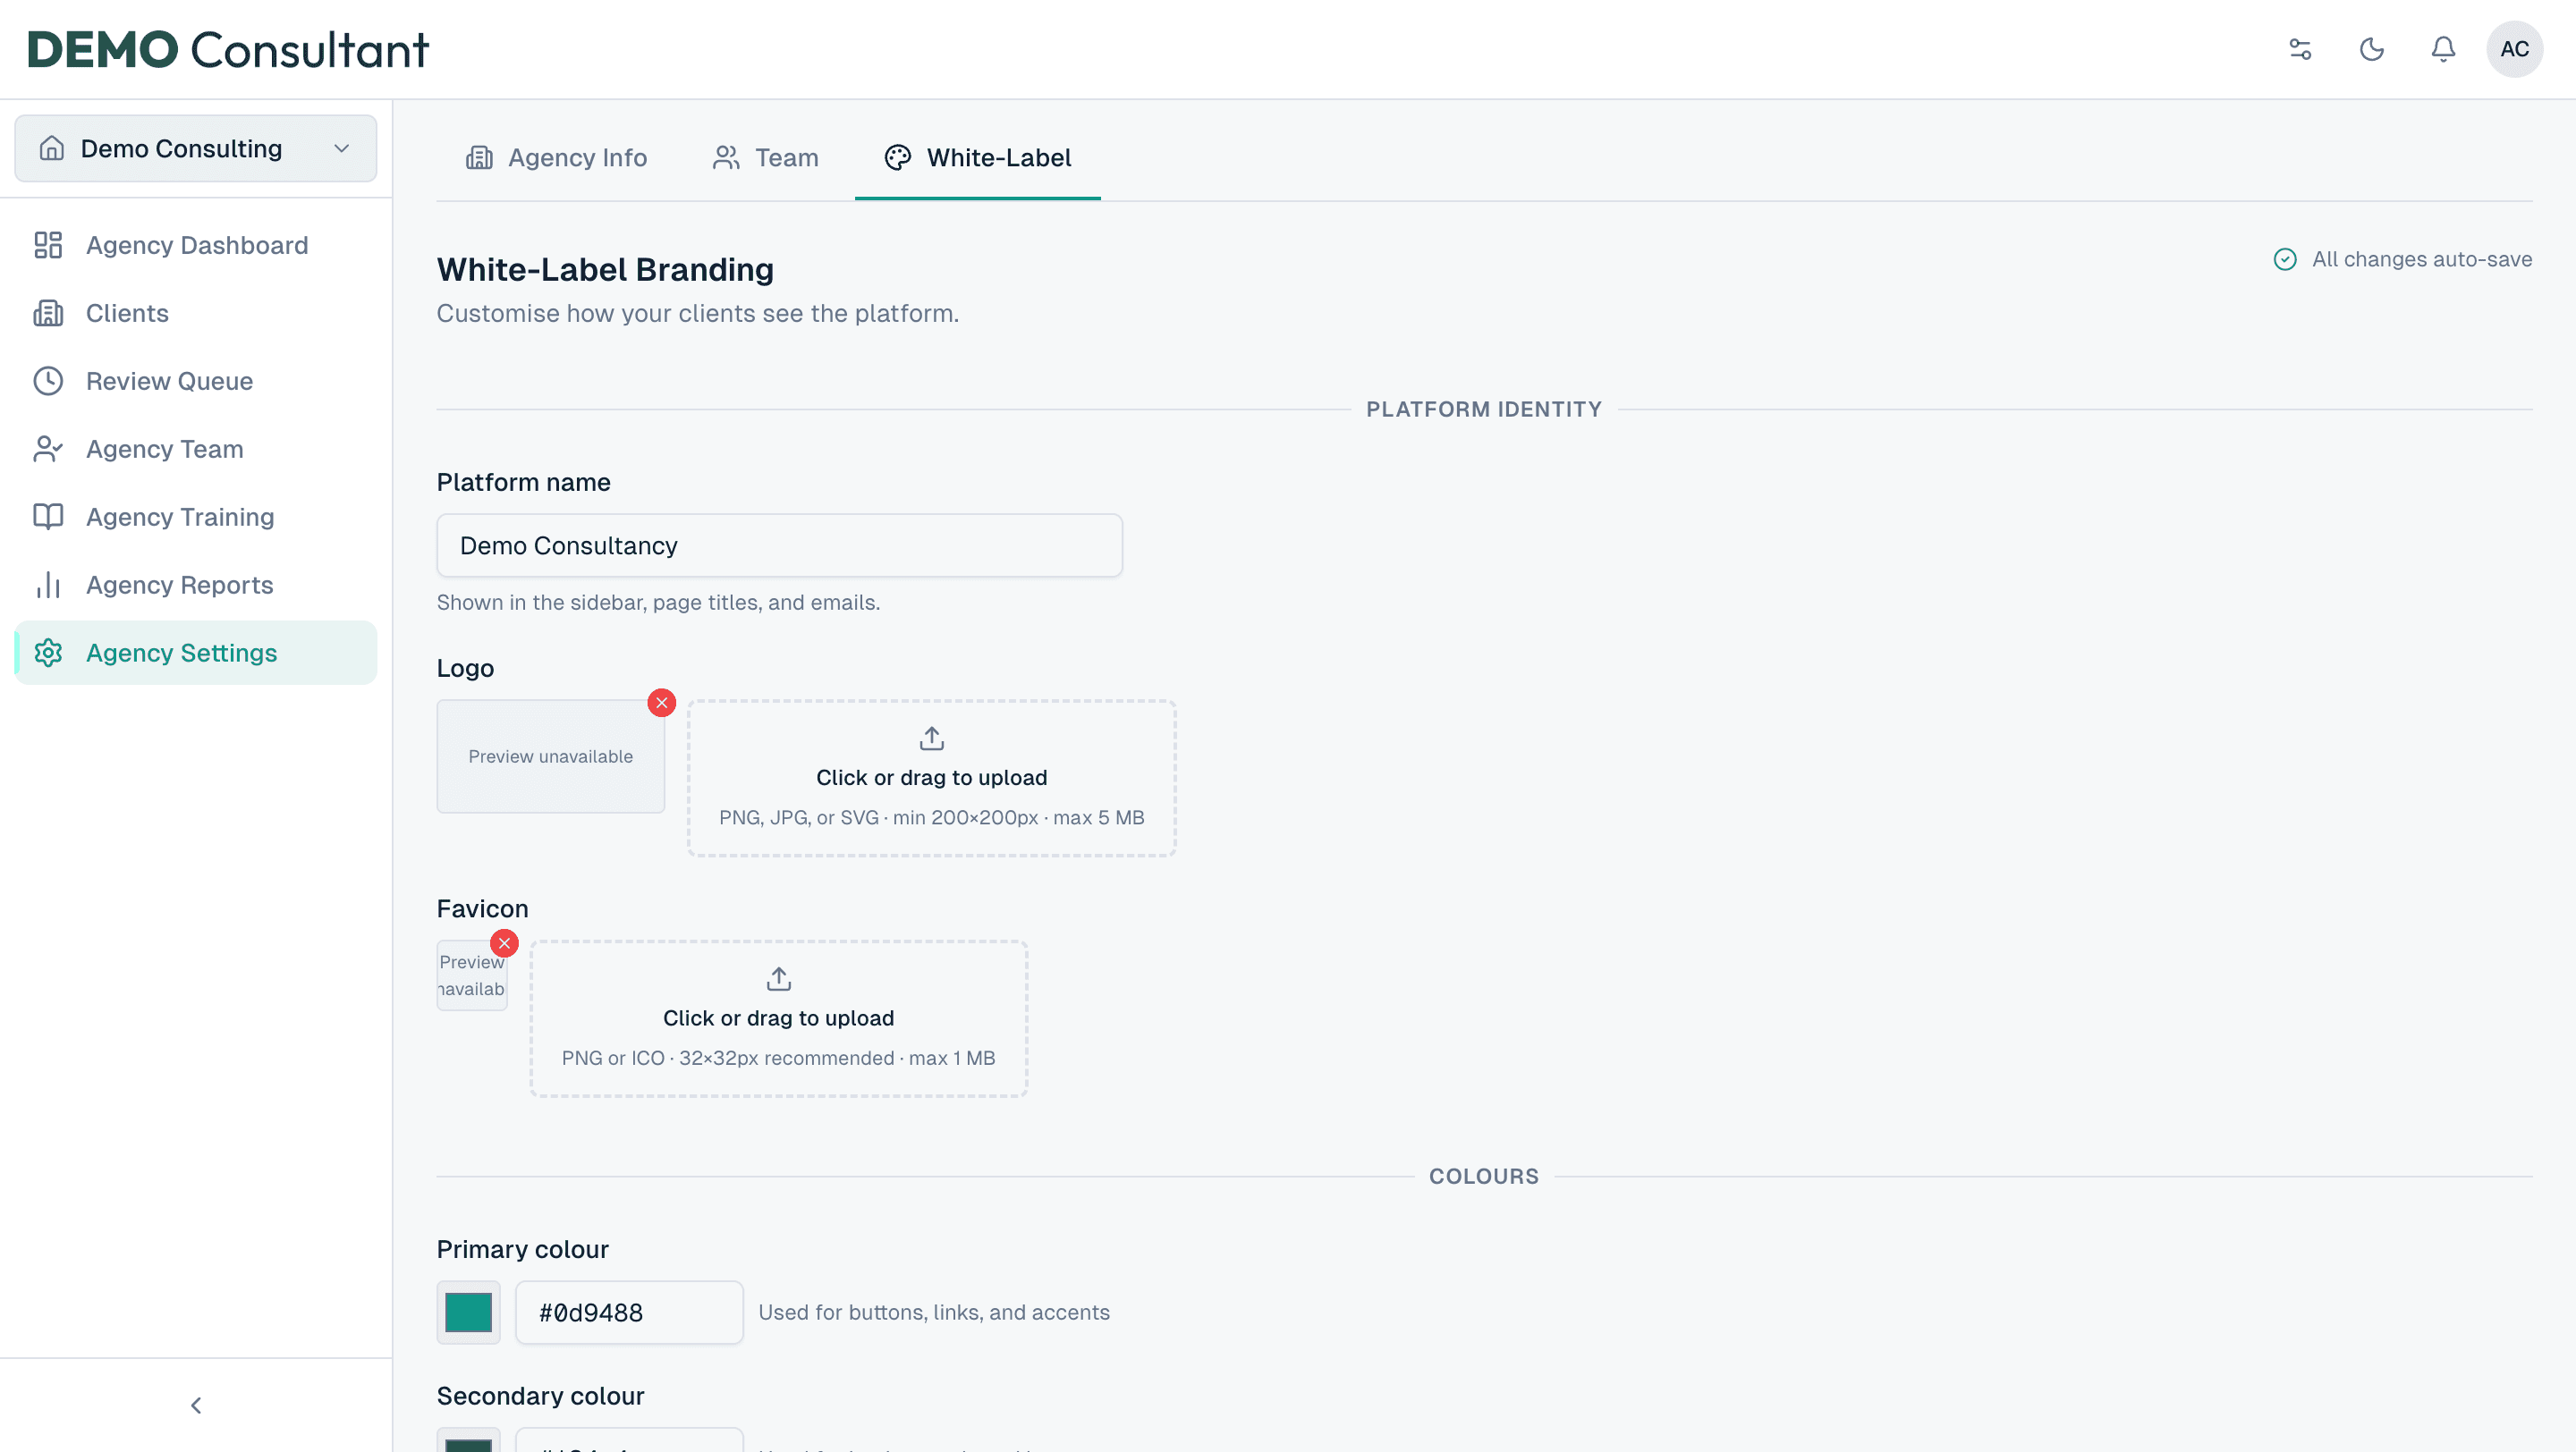Click the Clients building icon
Image resolution: width=2576 pixels, height=1452 pixels.
pyautogui.click(x=48, y=313)
